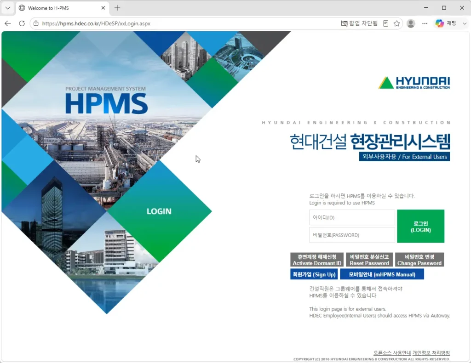This screenshot has height=363, width=471.
Task: Open the popup blocked notification icon
Action: [x=359, y=23]
